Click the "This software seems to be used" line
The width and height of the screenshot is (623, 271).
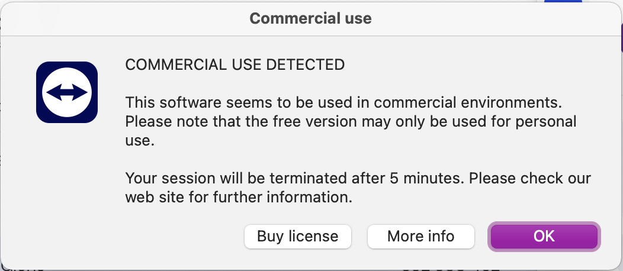(x=343, y=102)
